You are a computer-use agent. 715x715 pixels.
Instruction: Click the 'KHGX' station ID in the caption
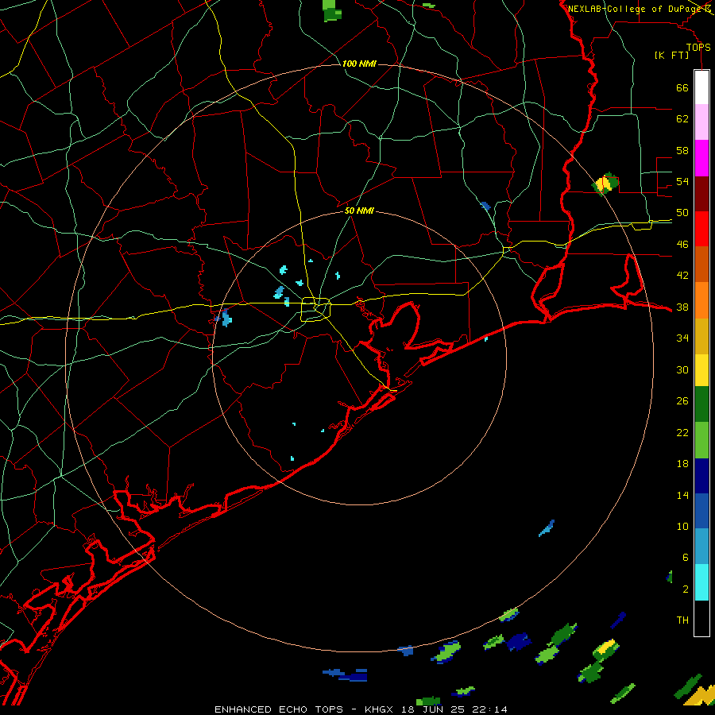[378, 709]
